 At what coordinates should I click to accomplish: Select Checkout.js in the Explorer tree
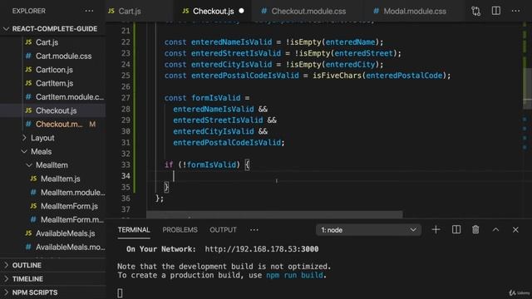point(56,110)
